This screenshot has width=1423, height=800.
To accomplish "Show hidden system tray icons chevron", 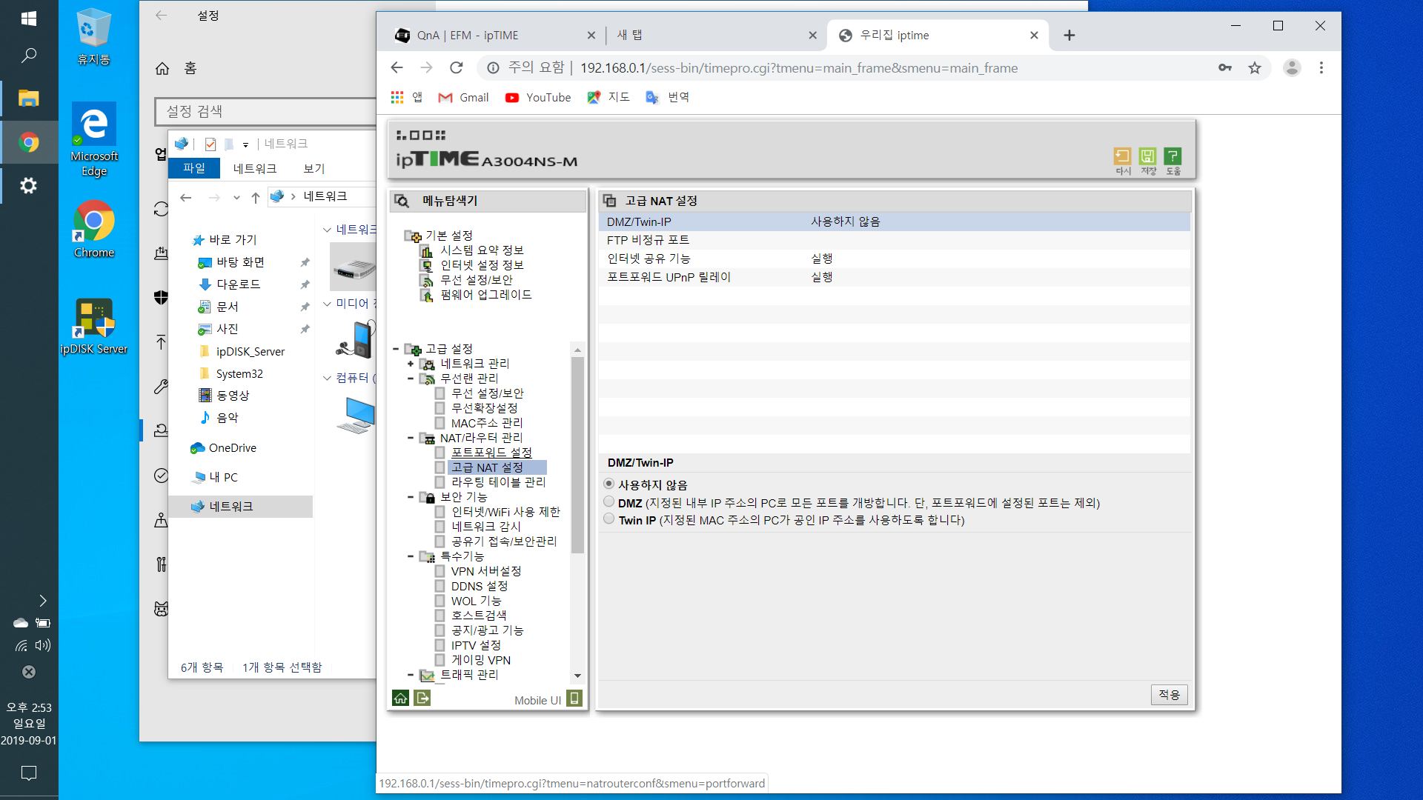I will coord(43,601).
